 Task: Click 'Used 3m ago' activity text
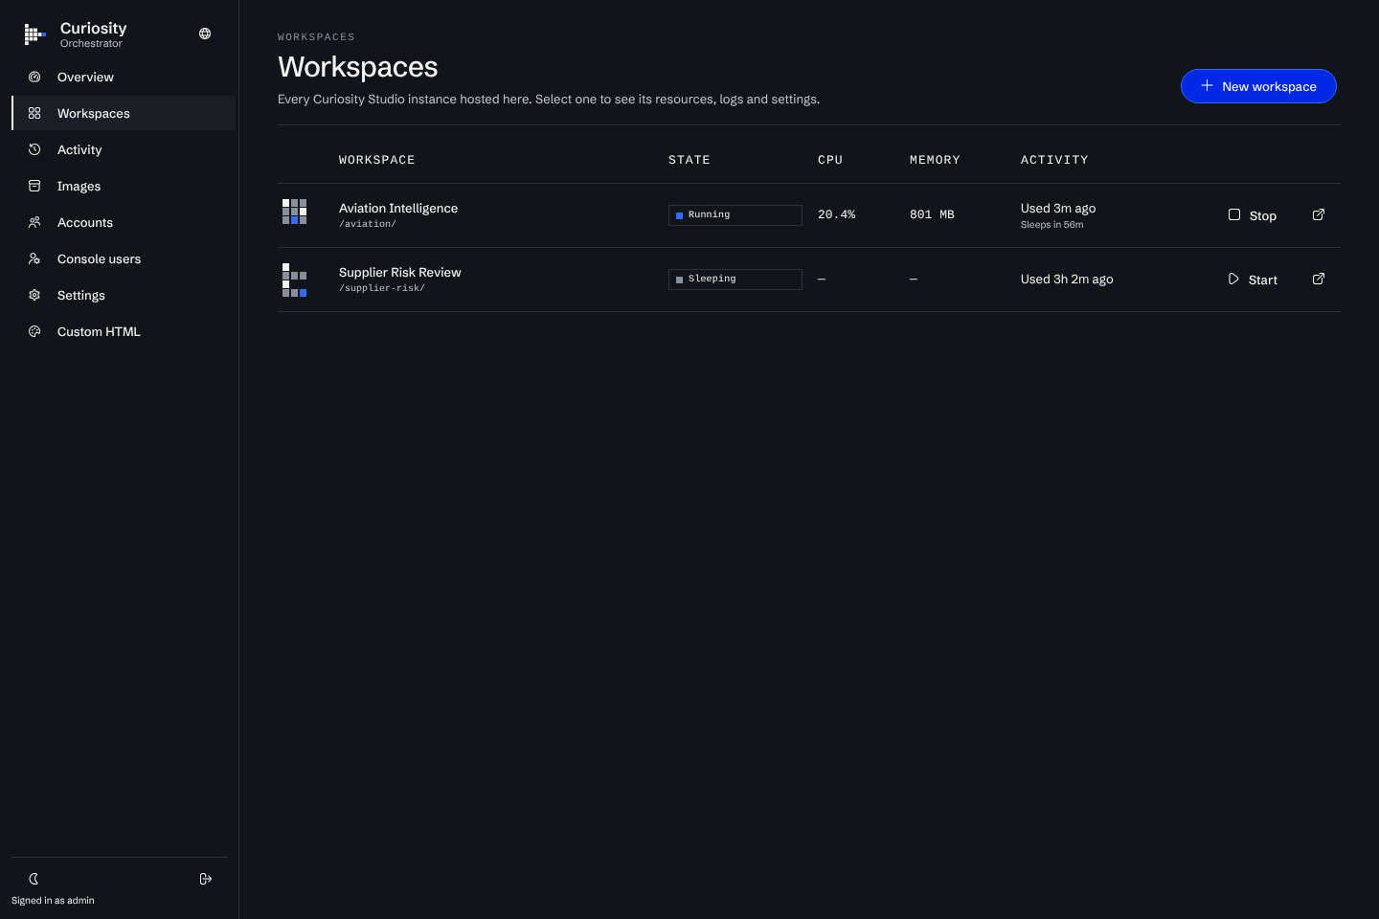[1058, 208]
